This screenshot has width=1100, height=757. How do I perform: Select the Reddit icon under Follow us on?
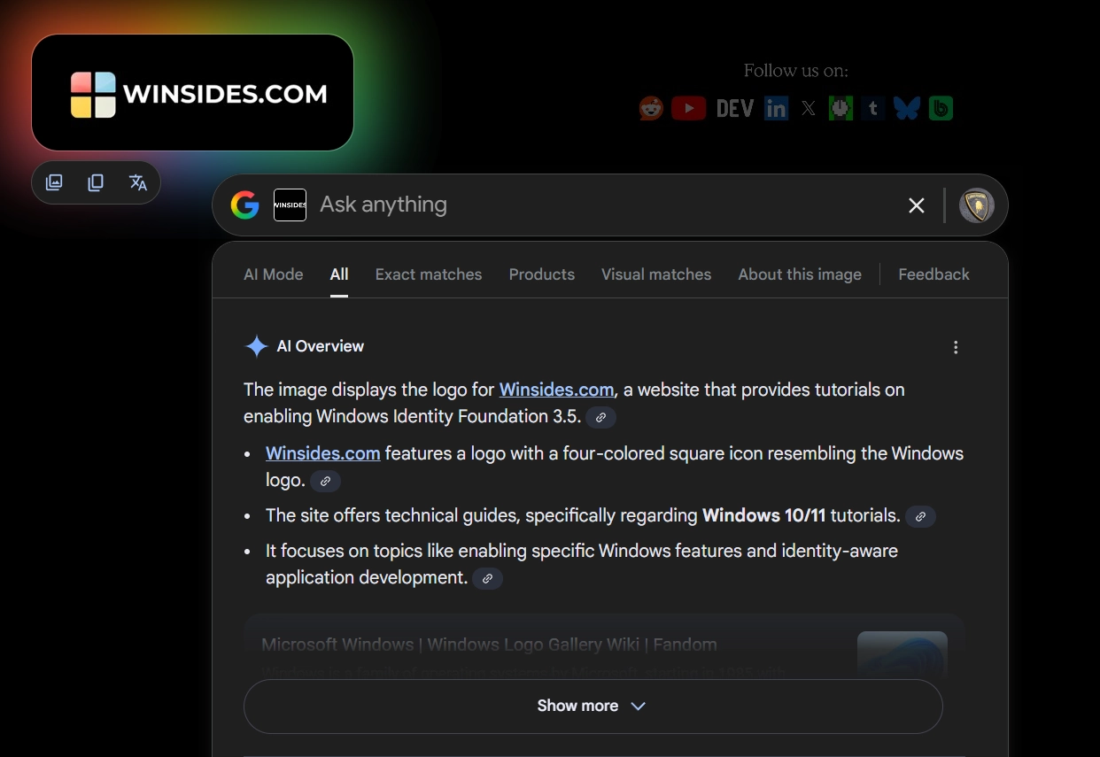[x=651, y=107]
